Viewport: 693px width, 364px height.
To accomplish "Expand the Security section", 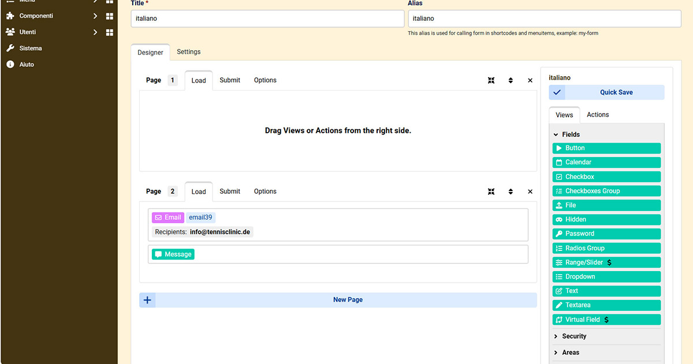I will (573, 336).
